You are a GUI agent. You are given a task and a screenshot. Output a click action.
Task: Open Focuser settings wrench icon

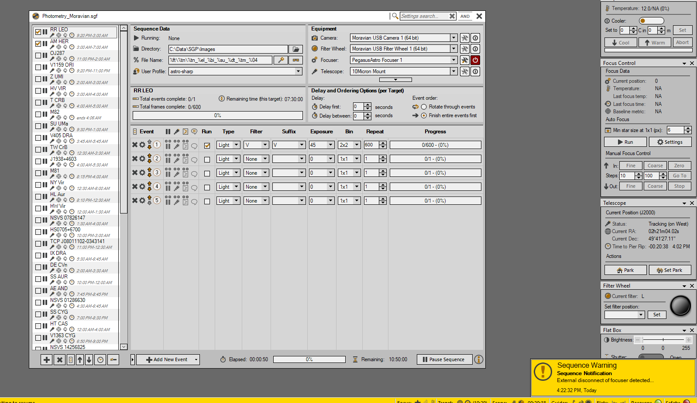click(x=465, y=60)
